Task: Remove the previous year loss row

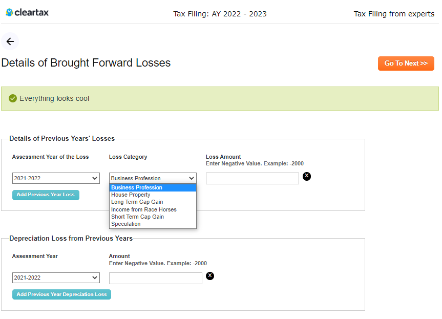Action: (x=307, y=177)
